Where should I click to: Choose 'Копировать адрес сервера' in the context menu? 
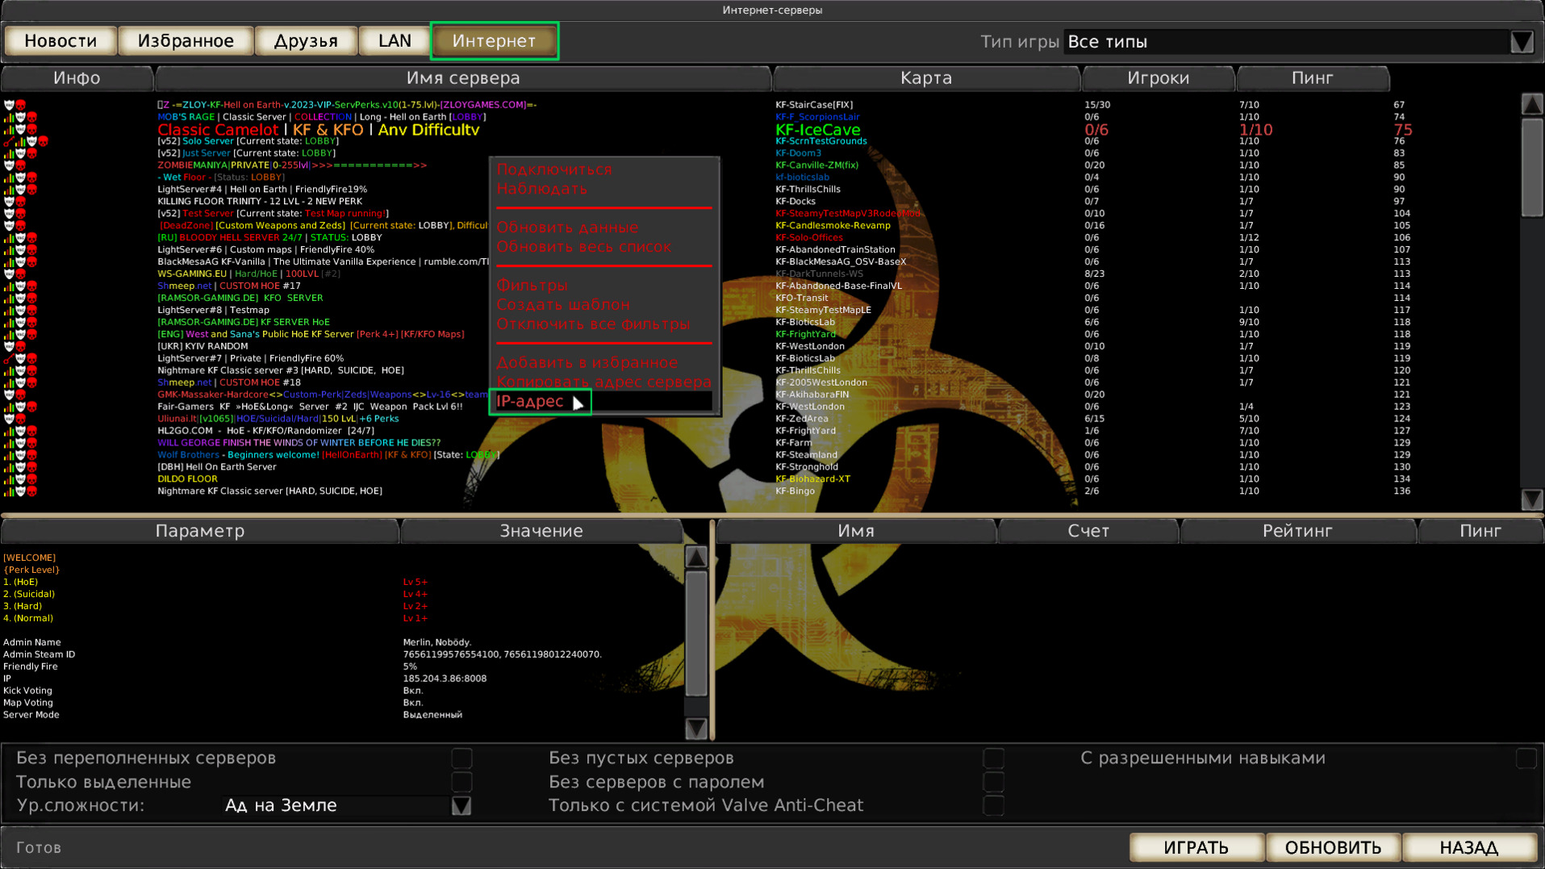point(603,382)
